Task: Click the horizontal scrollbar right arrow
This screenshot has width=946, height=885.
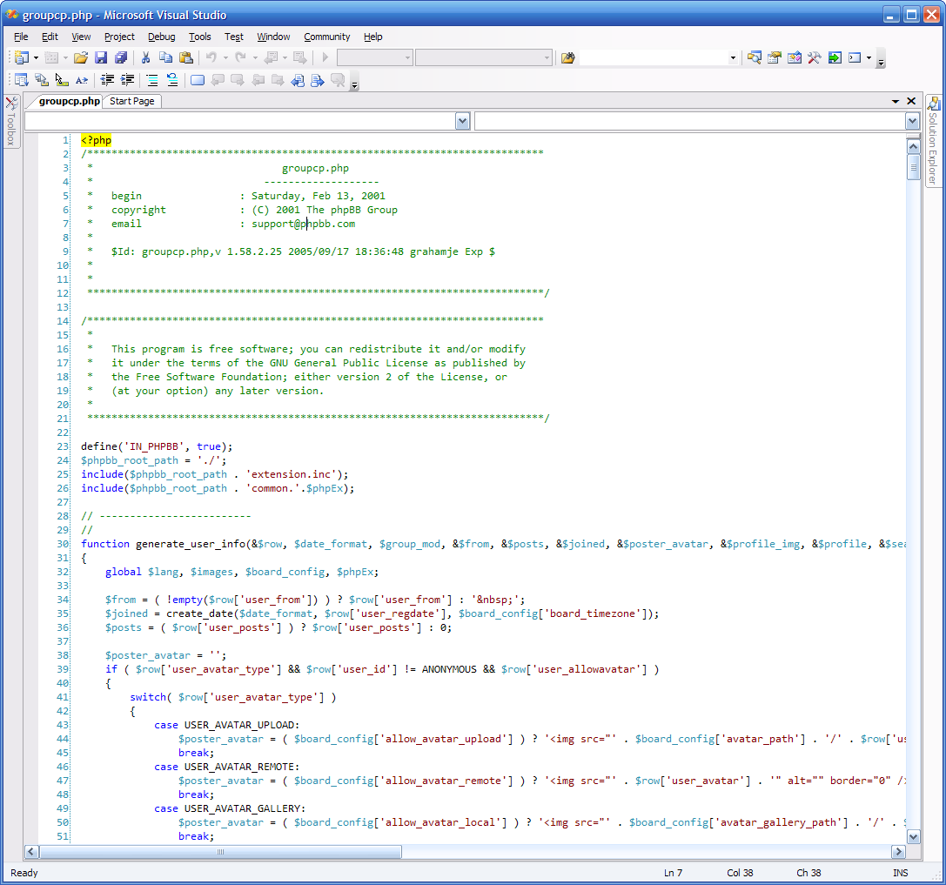Action: [898, 852]
